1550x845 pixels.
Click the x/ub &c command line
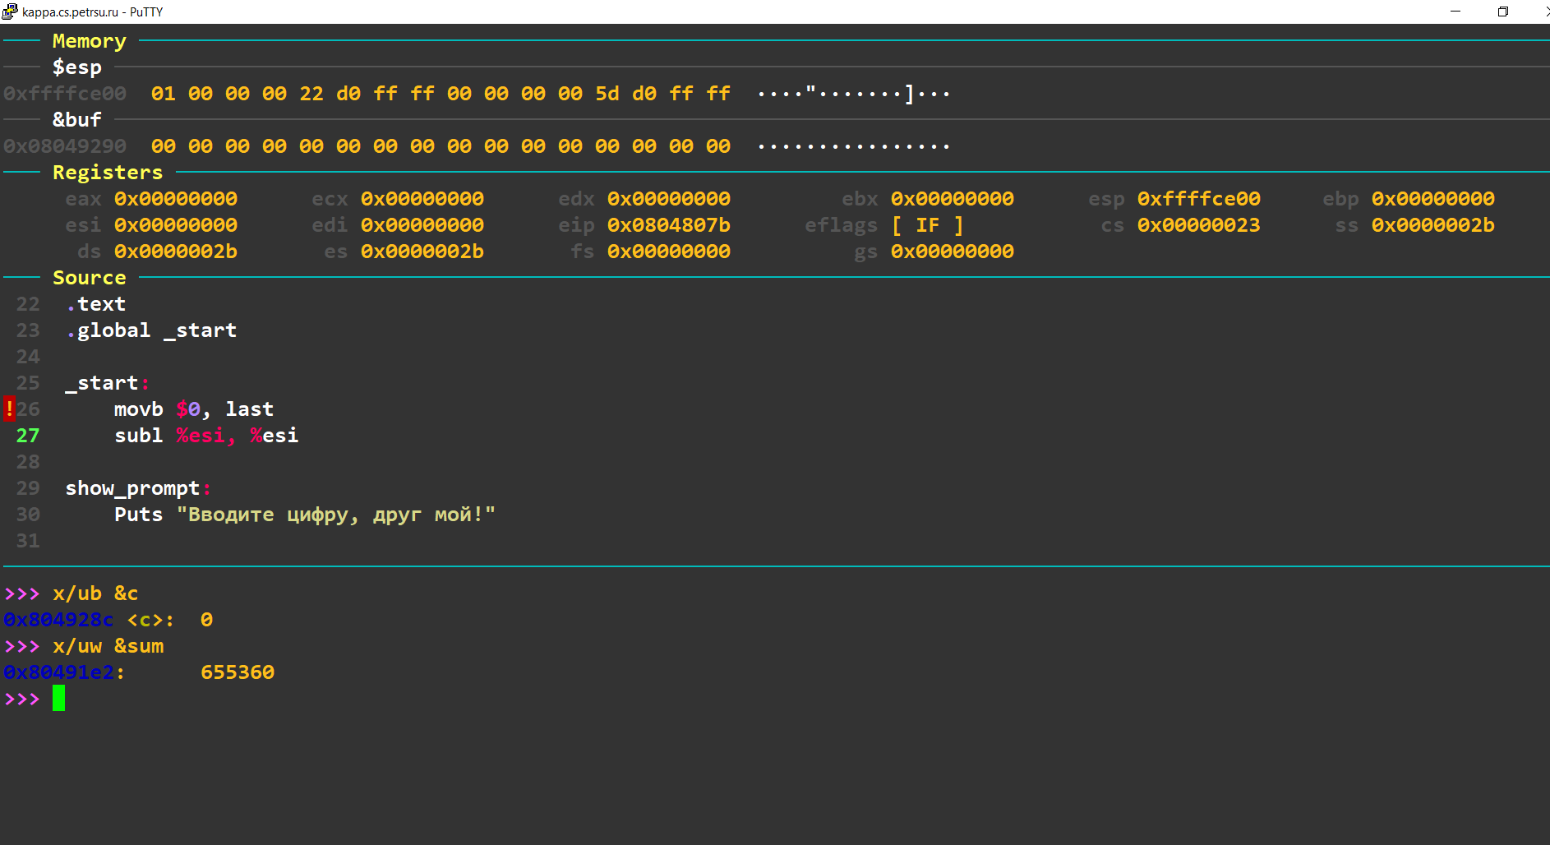[x=95, y=593]
